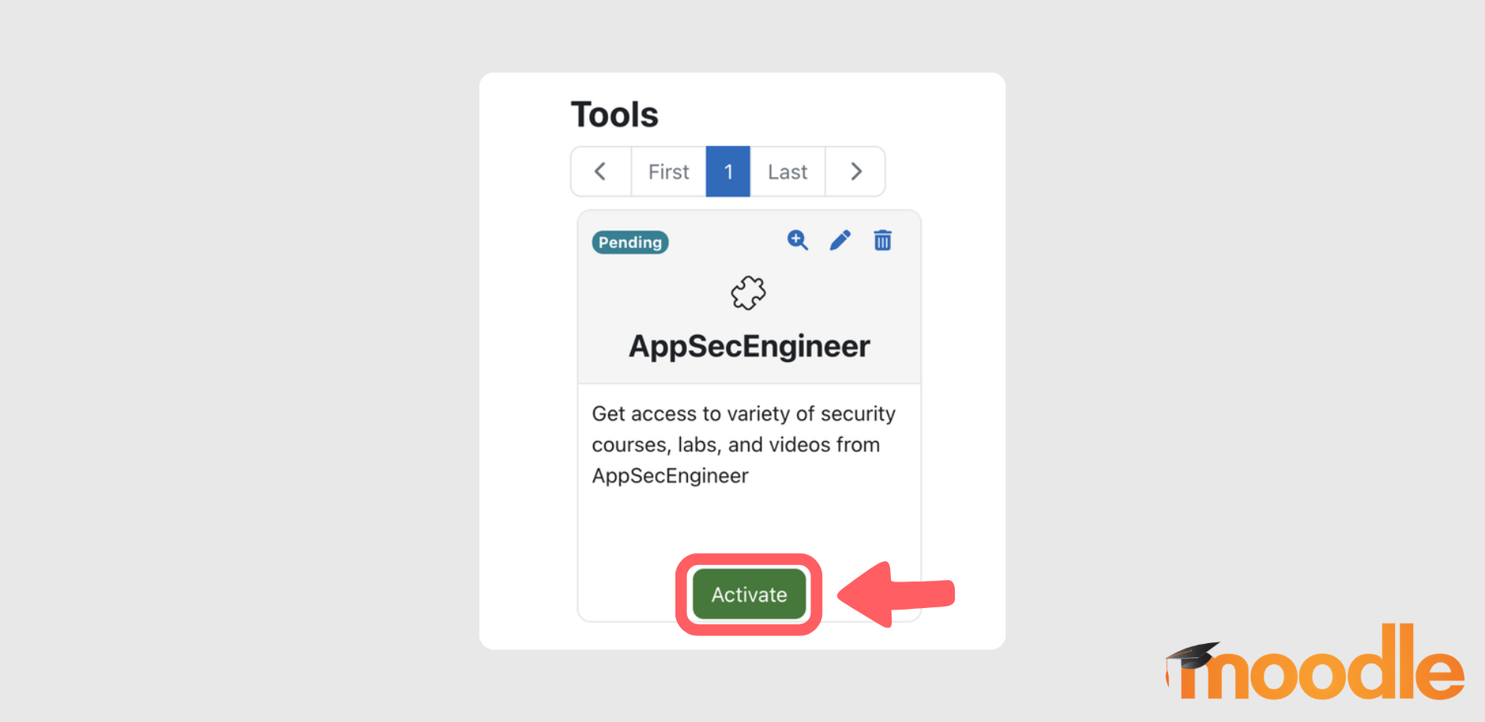Edit the AppSecEngineer tool using the pencil icon
This screenshot has height=722, width=1485.
click(x=840, y=240)
